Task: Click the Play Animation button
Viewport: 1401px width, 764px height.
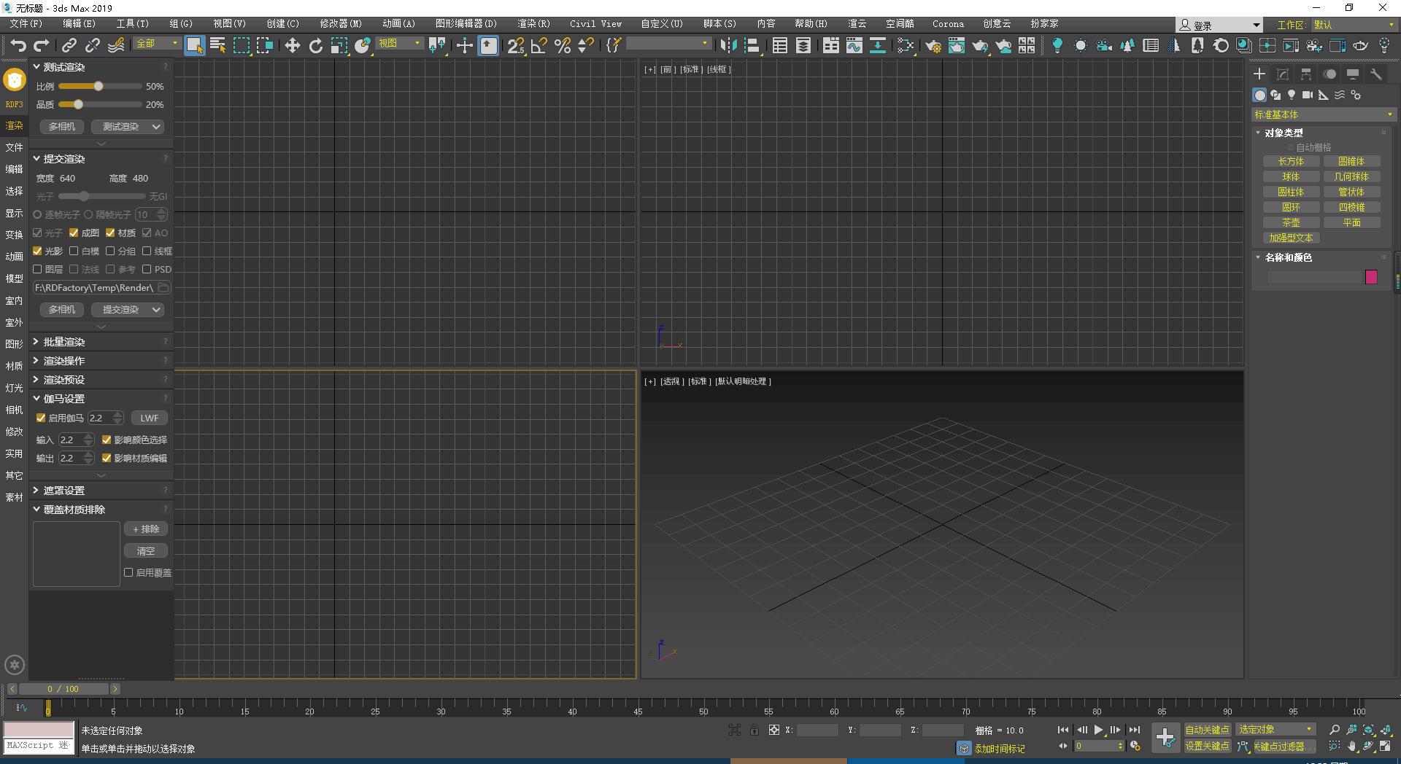Action: (1098, 730)
